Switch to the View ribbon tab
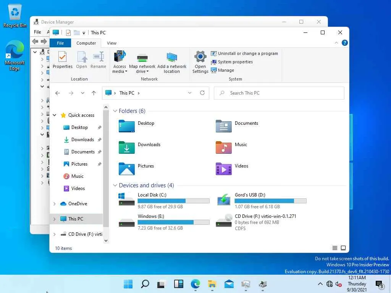Viewport: 391px width, 293px height. coord(111,43)
